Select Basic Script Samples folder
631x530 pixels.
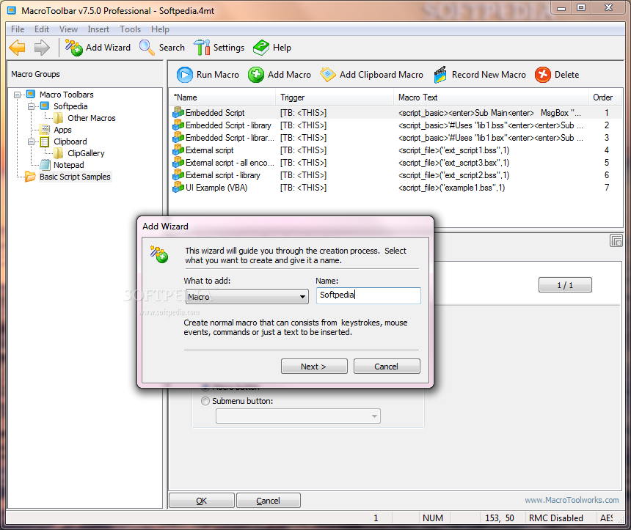point(75,177)
